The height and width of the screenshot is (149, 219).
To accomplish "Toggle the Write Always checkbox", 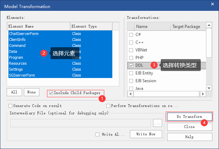I will click(97, 134).
